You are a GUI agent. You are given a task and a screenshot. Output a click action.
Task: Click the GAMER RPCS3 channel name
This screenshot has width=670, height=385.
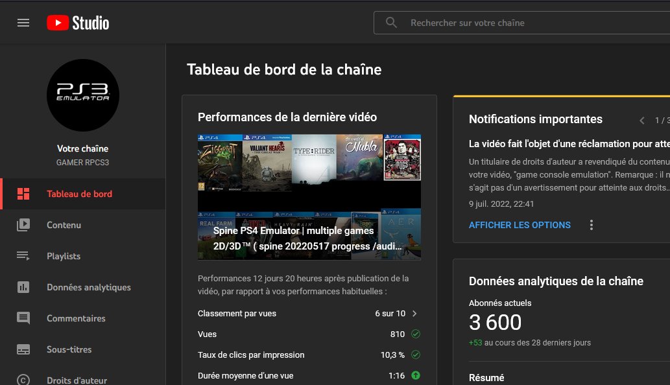tap(83, 163)
